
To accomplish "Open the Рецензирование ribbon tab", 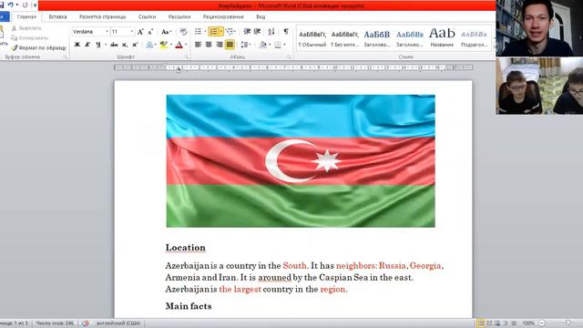I will point(223,16).
